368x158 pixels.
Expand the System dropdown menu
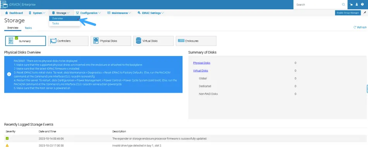click(x=39, y=13)
